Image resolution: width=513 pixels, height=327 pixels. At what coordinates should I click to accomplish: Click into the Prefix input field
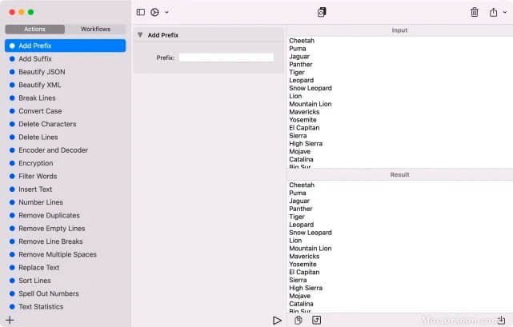[226, 58]
